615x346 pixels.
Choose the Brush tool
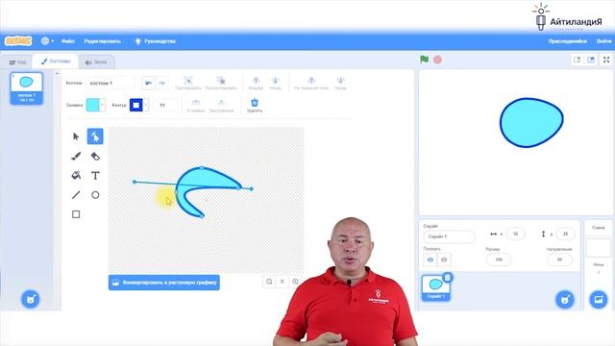pyautogui.click(x=76, y=156)
